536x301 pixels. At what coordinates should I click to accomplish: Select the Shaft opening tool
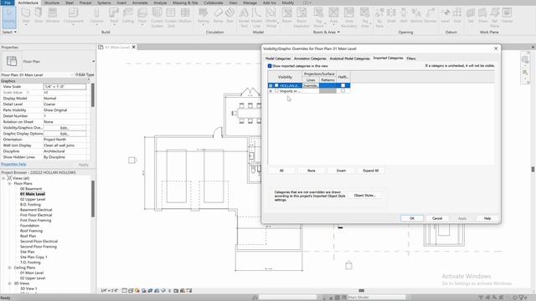[x=391, y=16]
